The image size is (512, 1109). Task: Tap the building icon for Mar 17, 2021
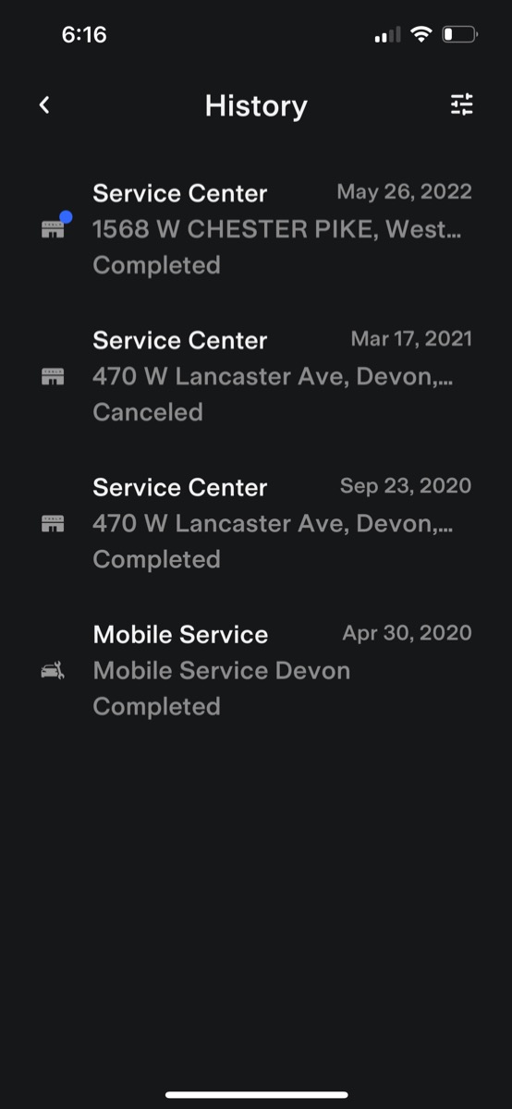coord(53,377)
